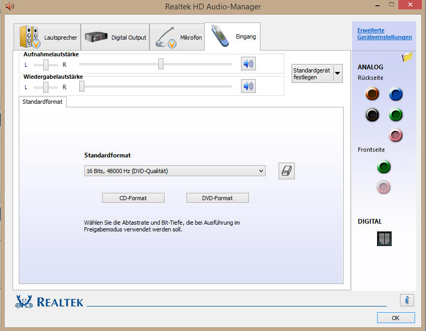Switch to the Digital Output tab
426x331 pixels.
[115, 37]
